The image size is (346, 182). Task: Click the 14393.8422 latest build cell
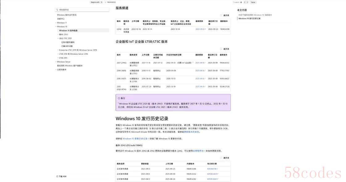pos(224,79)
